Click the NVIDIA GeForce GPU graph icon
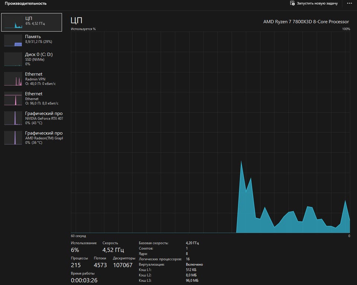The image size is (357, 285). [13, 118]
